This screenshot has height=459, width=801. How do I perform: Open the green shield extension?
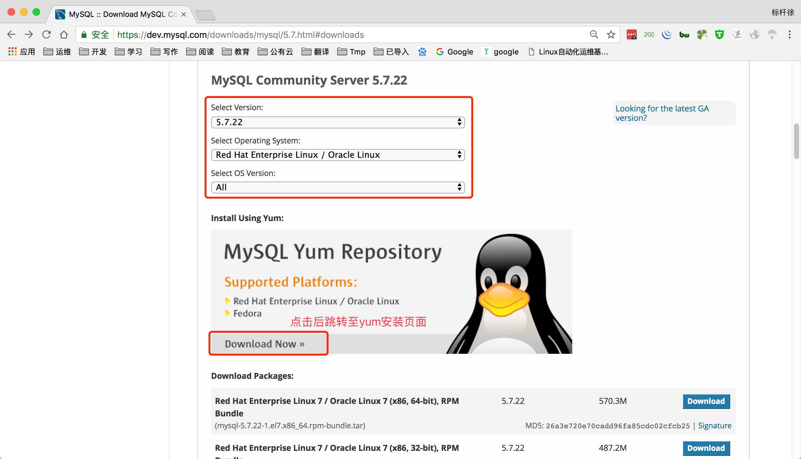click(x=719, y=34)
